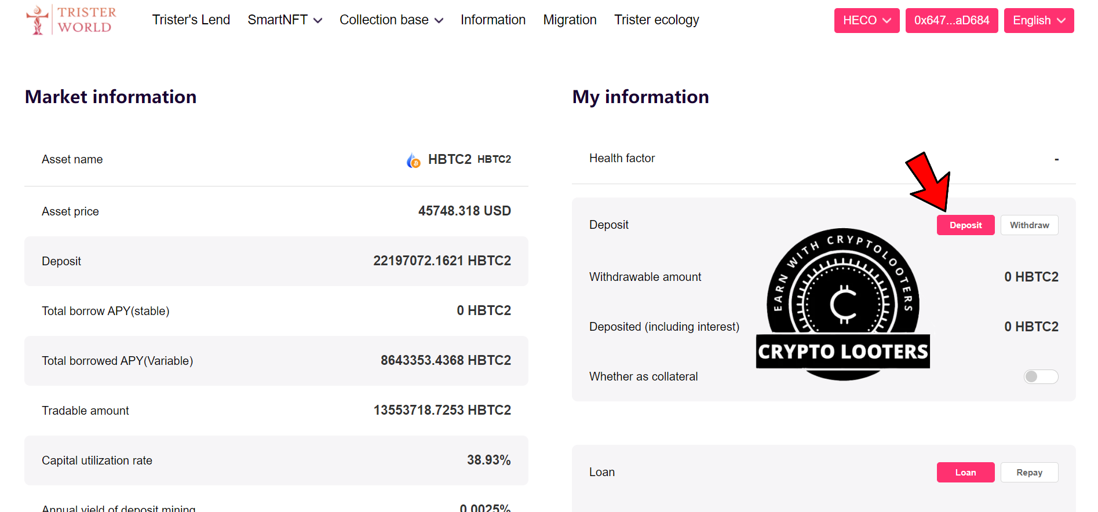Expand the SmartNFT dropdown menu

click(284, 20)
